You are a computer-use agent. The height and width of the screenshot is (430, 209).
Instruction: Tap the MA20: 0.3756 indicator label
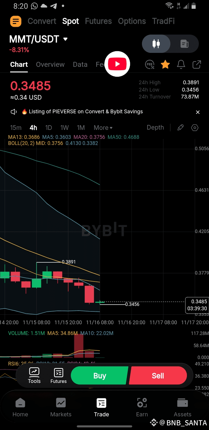tap(89, 137)
